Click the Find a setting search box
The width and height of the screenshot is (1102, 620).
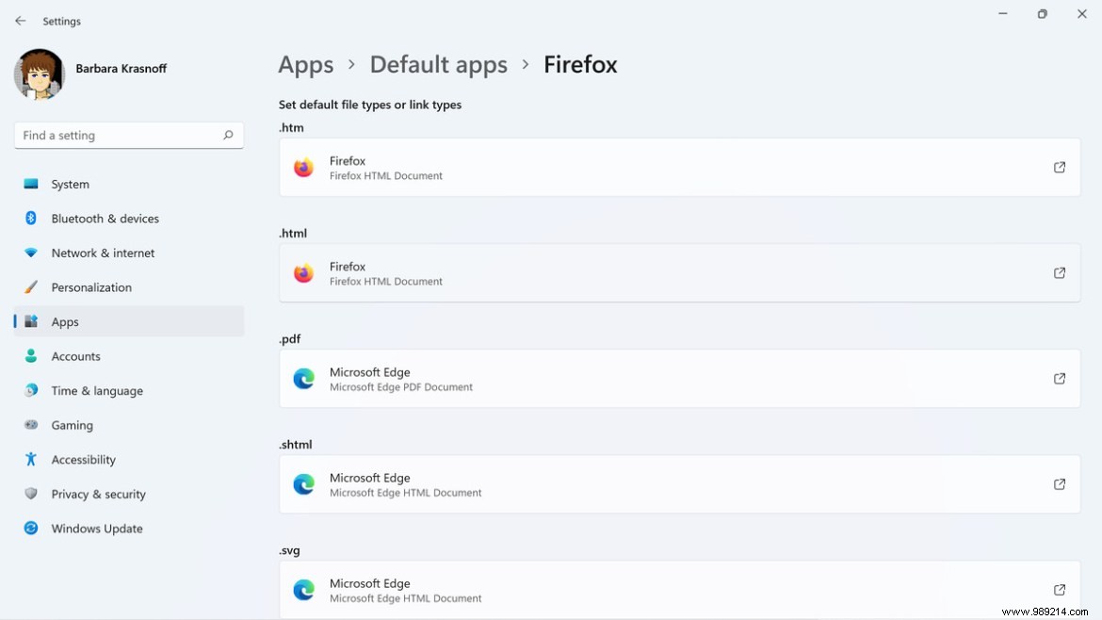click(x=113, y=135)
